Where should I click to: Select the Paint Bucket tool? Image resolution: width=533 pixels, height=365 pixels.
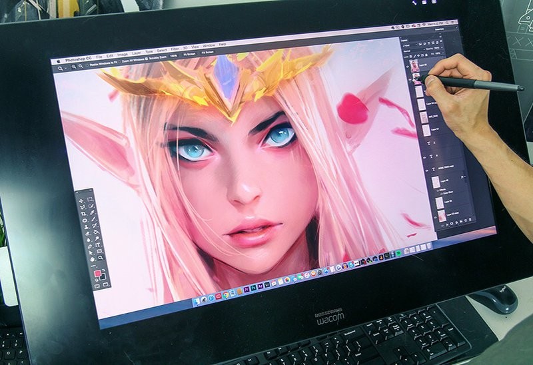pos(95,232)
